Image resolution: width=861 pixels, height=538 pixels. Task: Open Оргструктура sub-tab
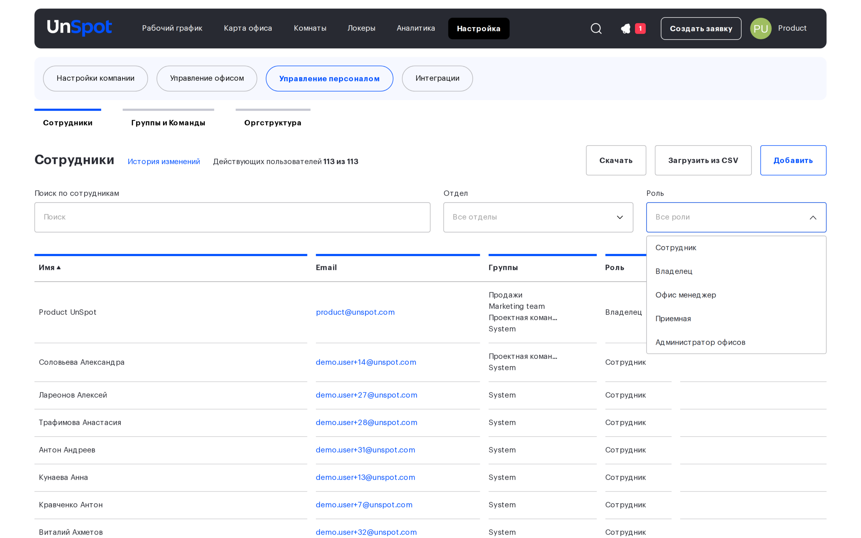[x=273, y=123]
